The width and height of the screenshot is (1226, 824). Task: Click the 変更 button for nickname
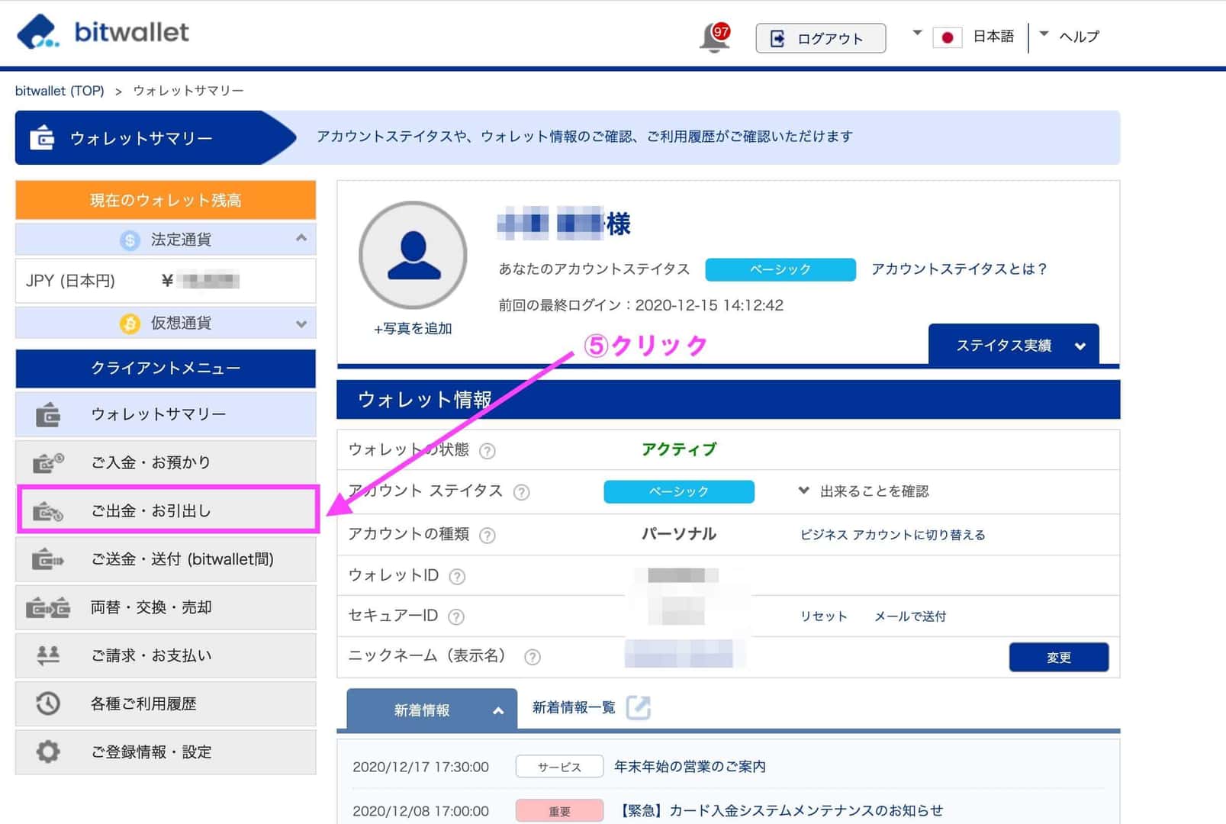pyautogui.click(x=1059, y=657)
